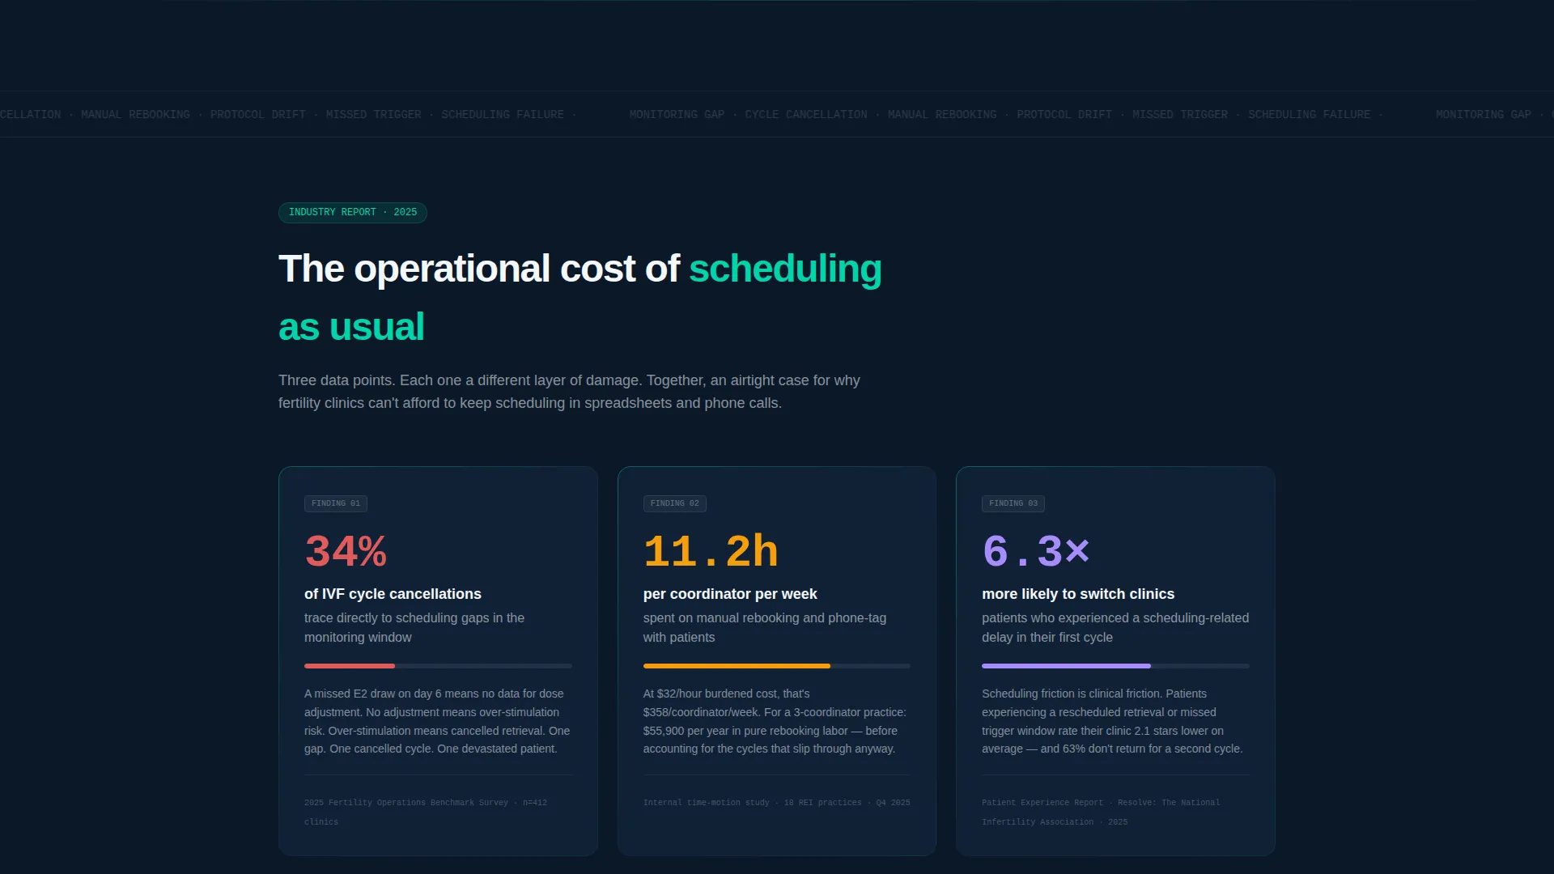Click 'more likely to switch clinics' label
Image resolution: width=1554 pixels, height=874 pixels.
1078,594
